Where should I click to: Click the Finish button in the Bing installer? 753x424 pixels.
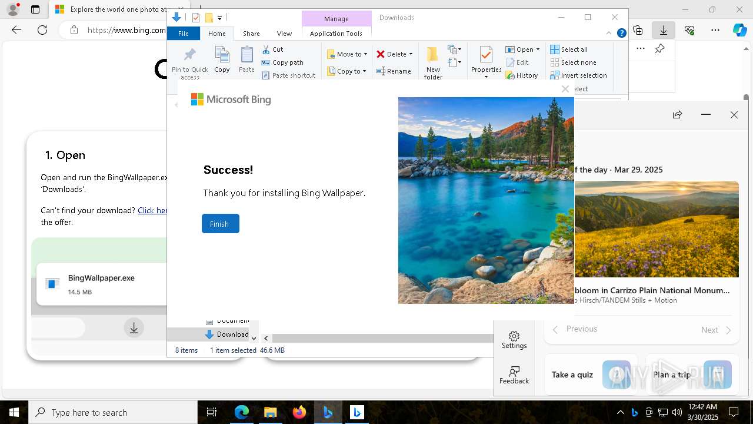click(x=220, y=224)
